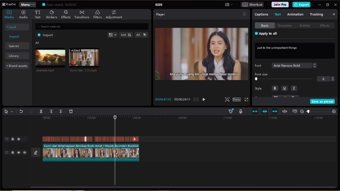Play the video preview
The height and width of the screenshot is (191, 340).
point(204,99)
